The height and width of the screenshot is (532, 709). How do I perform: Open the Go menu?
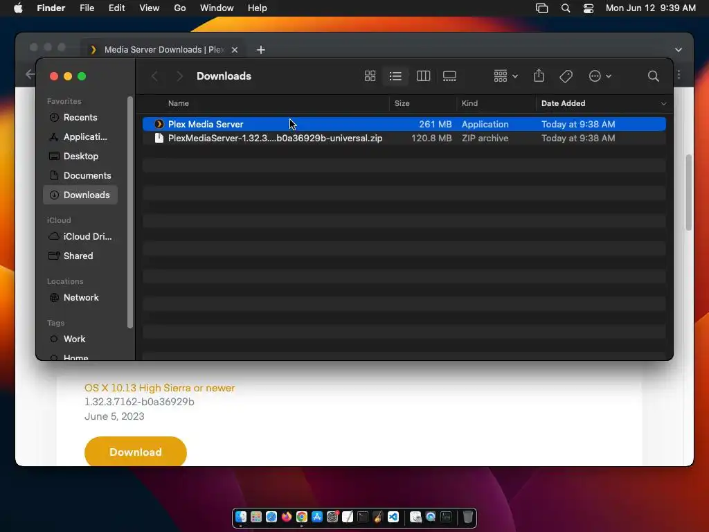(180, 8)
